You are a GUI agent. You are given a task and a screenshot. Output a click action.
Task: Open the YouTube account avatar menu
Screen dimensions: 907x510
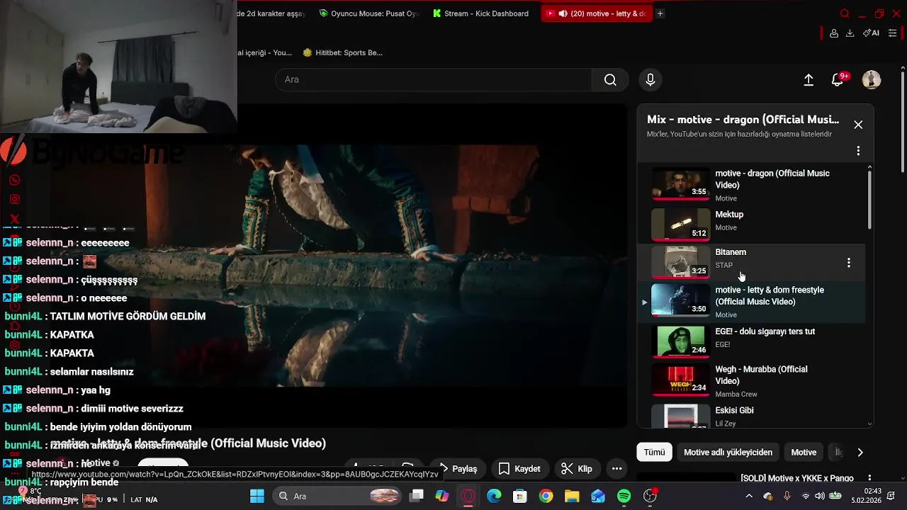[x=872, y=79]
